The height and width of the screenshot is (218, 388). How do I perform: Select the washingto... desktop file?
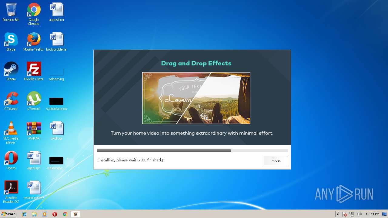coord(56,163)
